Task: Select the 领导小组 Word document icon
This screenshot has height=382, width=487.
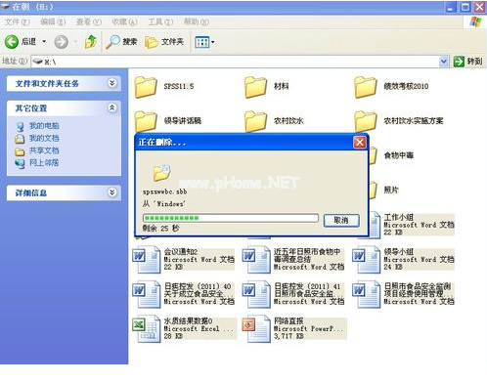Action: pos(366,260)
